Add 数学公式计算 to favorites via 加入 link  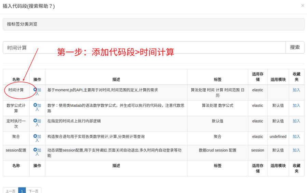296,105
